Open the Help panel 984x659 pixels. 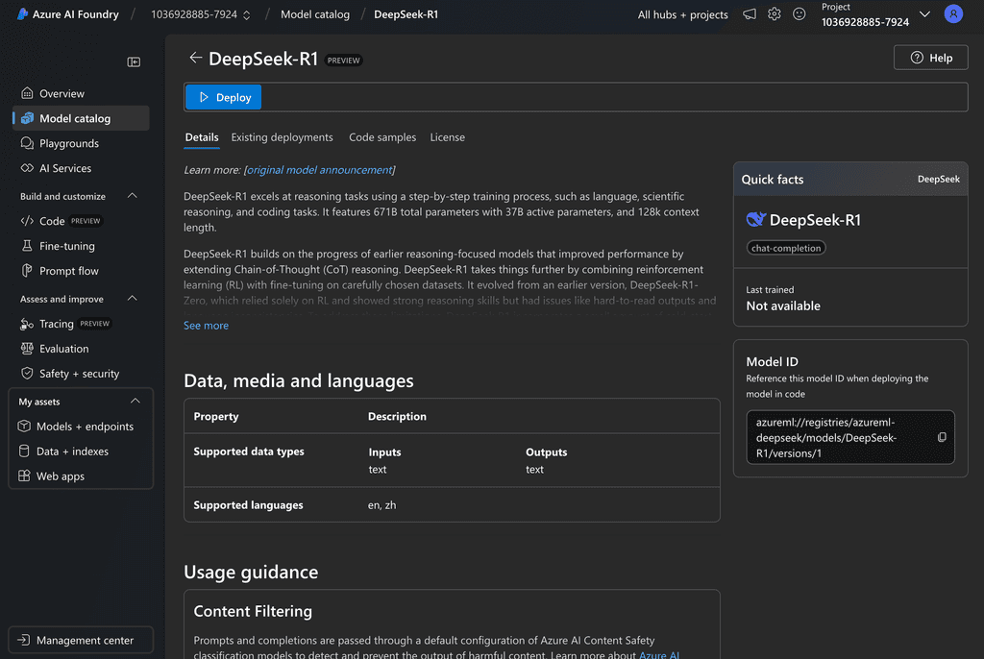point(930,57)
